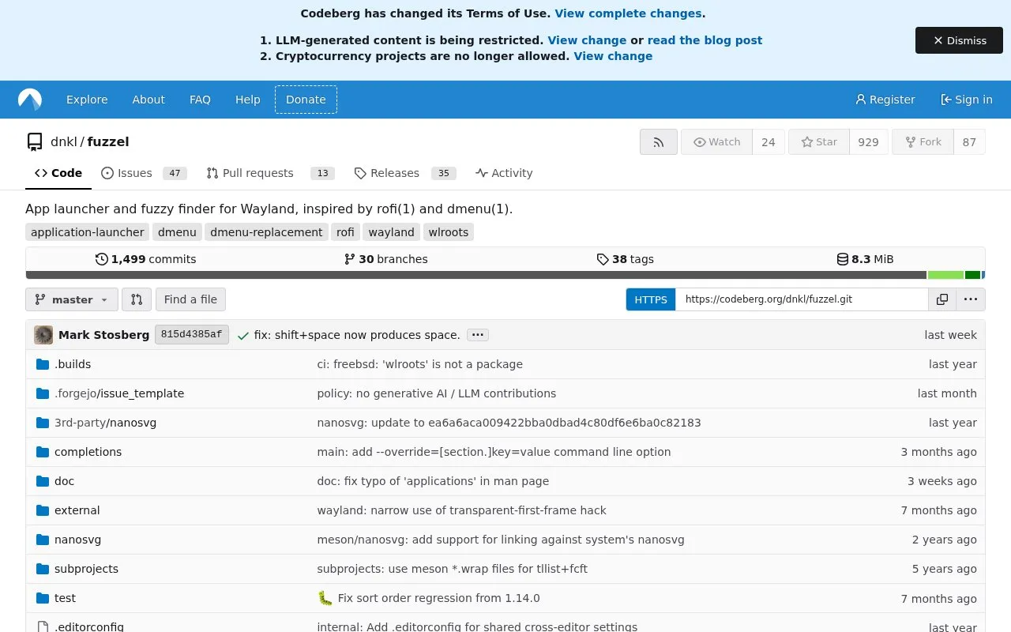Image resolution: width=1011 pixels, height=632 pixels.
Task: Open the Explore navigation item
Action: tap(87, 100)
